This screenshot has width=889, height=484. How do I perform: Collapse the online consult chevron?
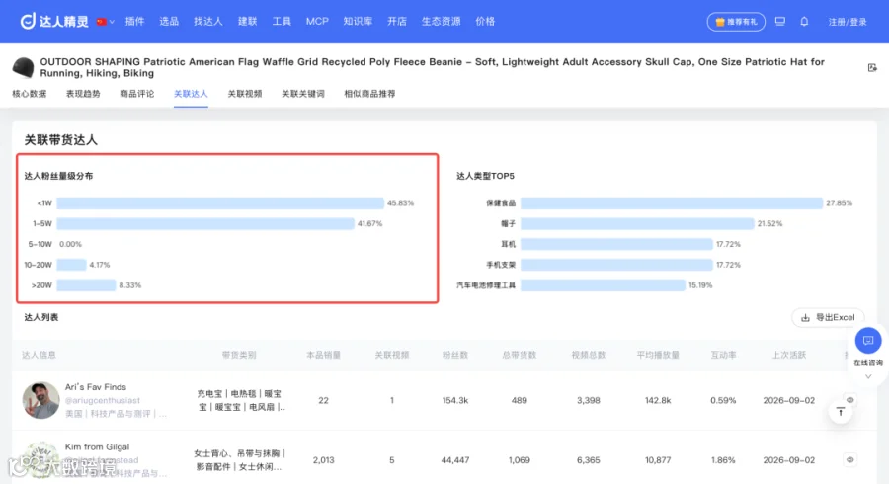(868, 377)
